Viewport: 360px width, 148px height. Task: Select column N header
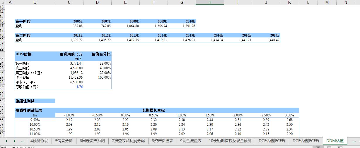(346, 2)
